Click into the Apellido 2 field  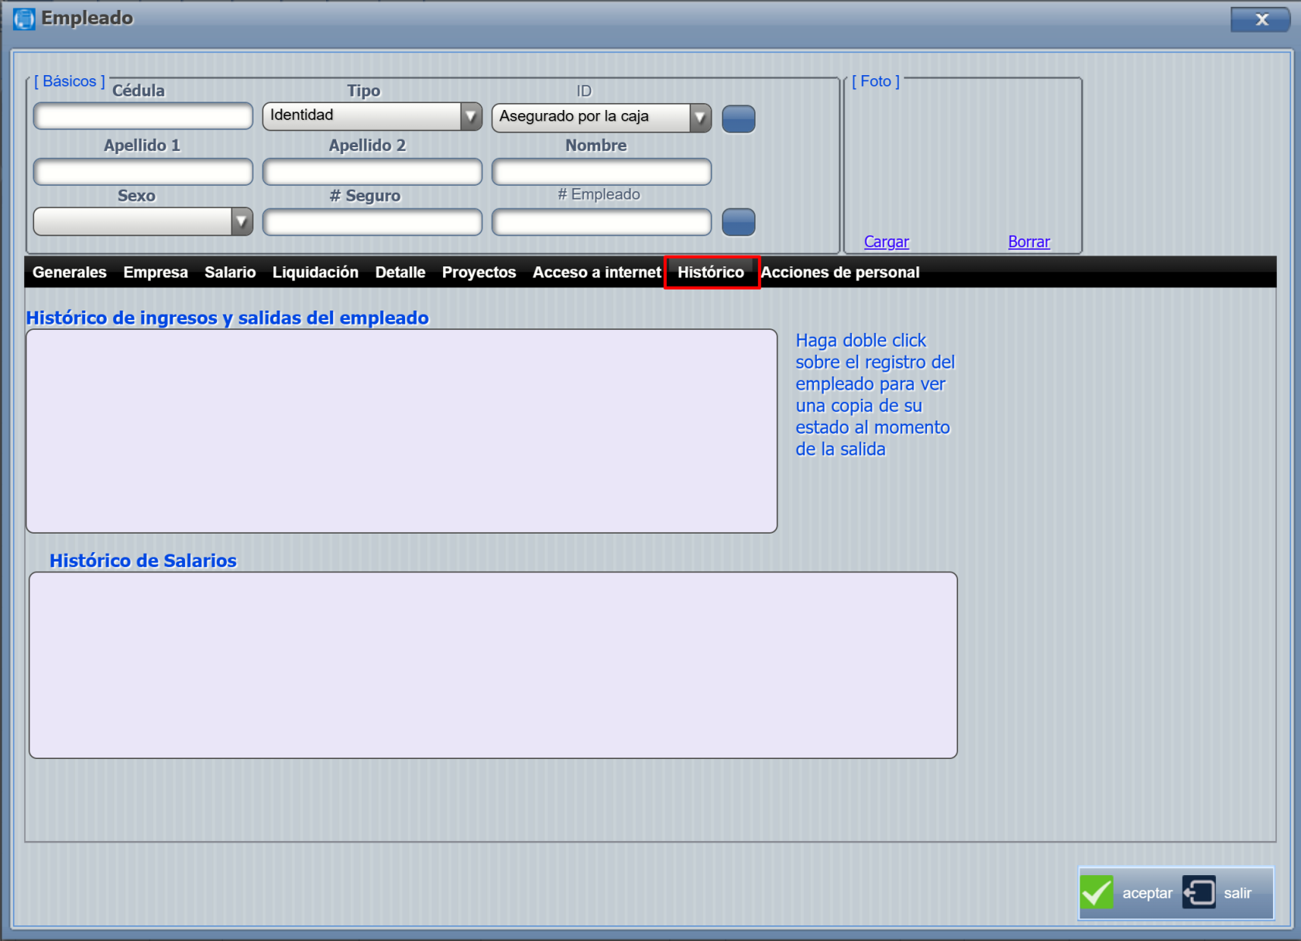(372, 172)
